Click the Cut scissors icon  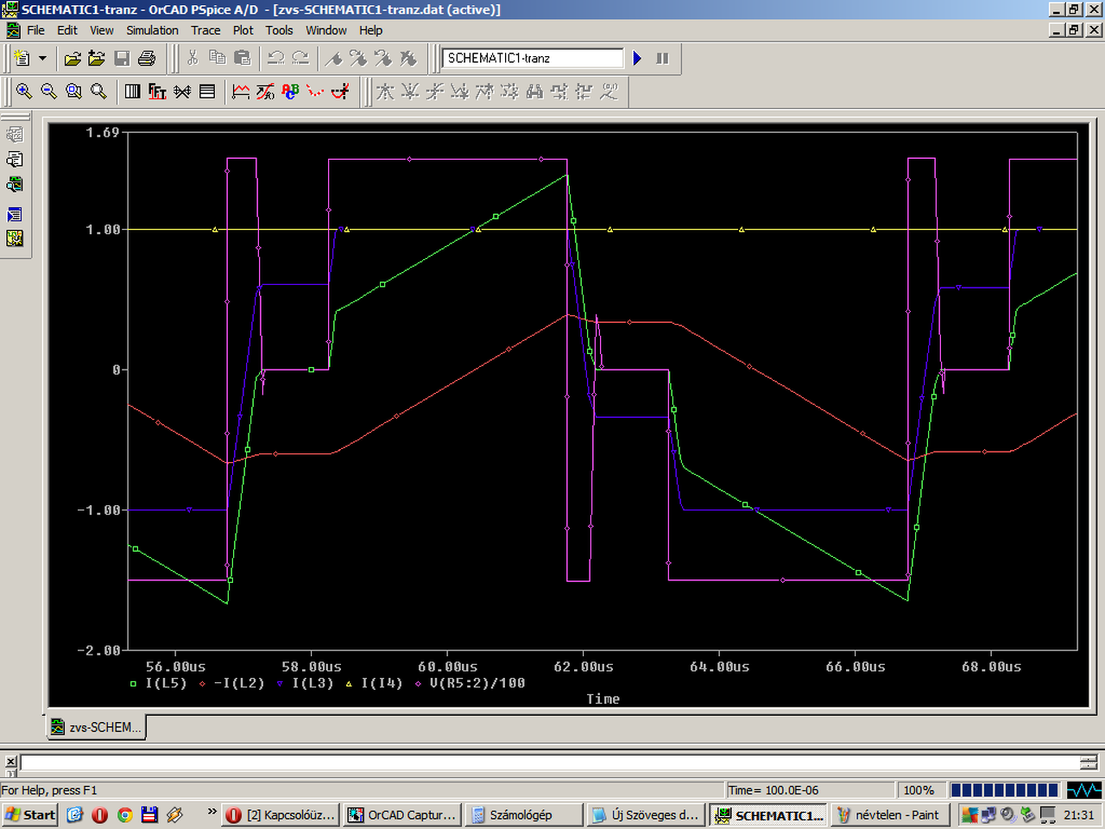pos(193,58)
